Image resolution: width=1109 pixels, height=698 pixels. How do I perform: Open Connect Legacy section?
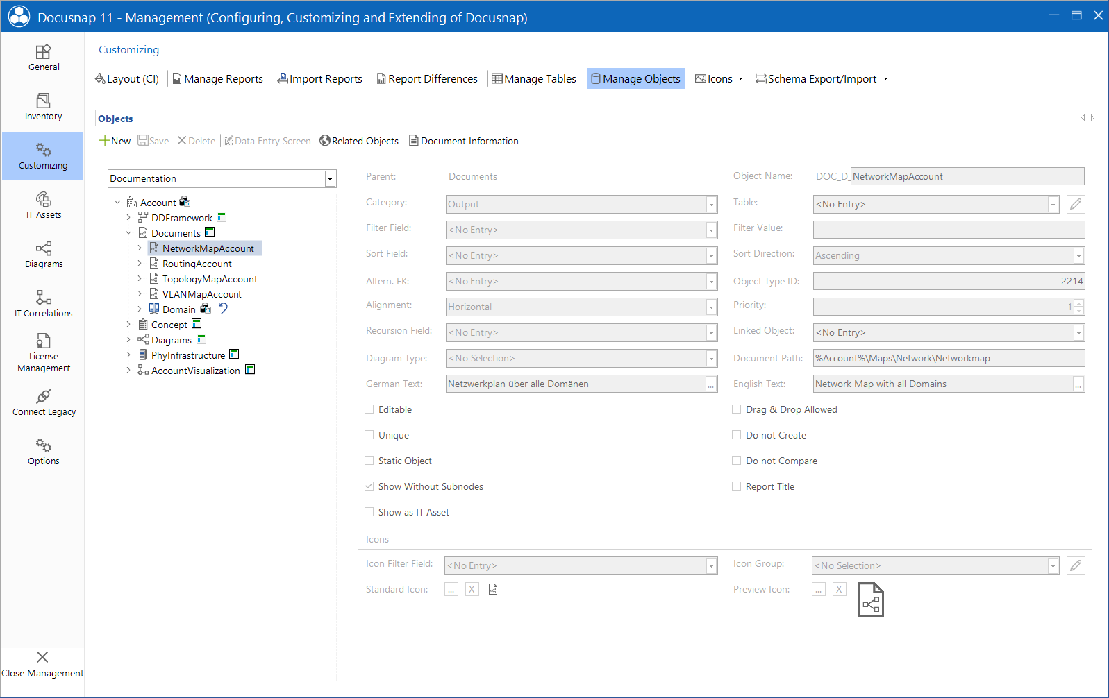pyautogui.click(x=43, y=402)
